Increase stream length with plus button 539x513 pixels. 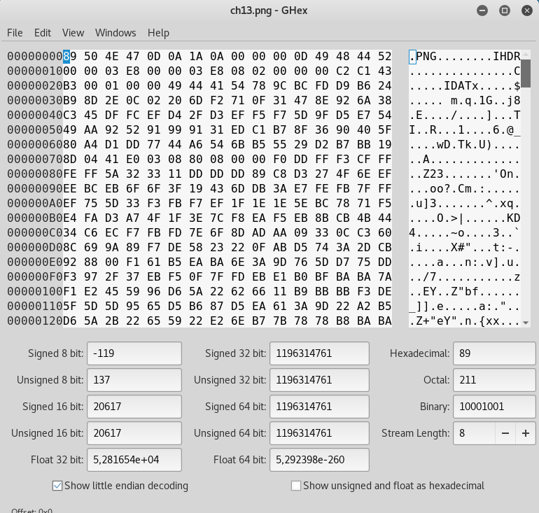coord(525,433)
